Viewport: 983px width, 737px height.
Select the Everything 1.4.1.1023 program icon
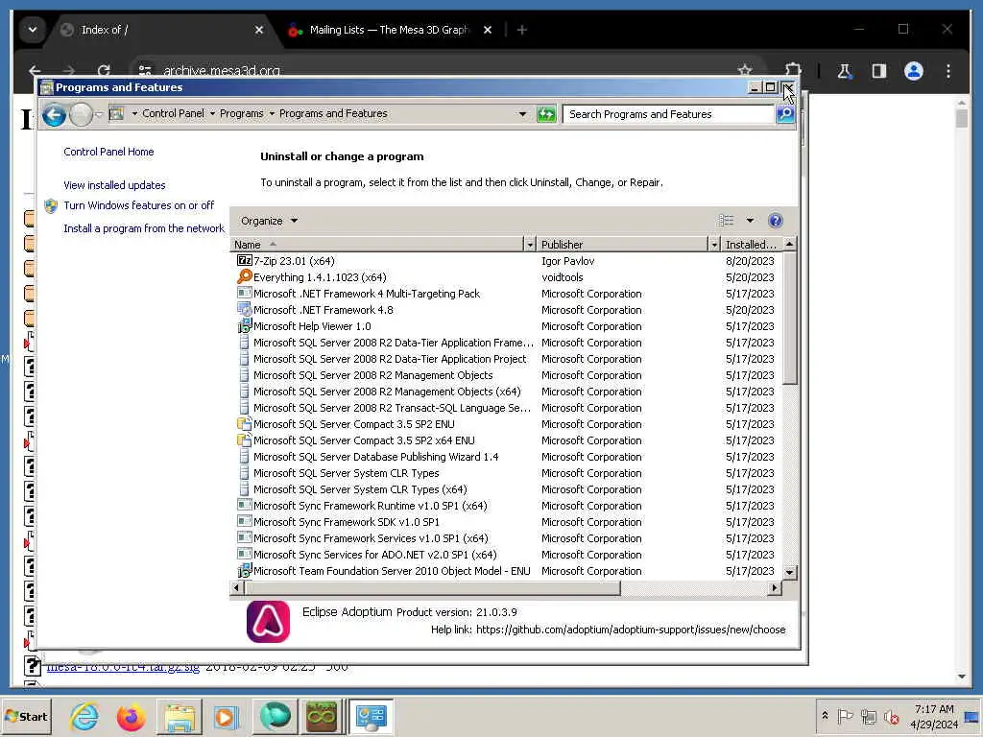[x=245, y=276]
